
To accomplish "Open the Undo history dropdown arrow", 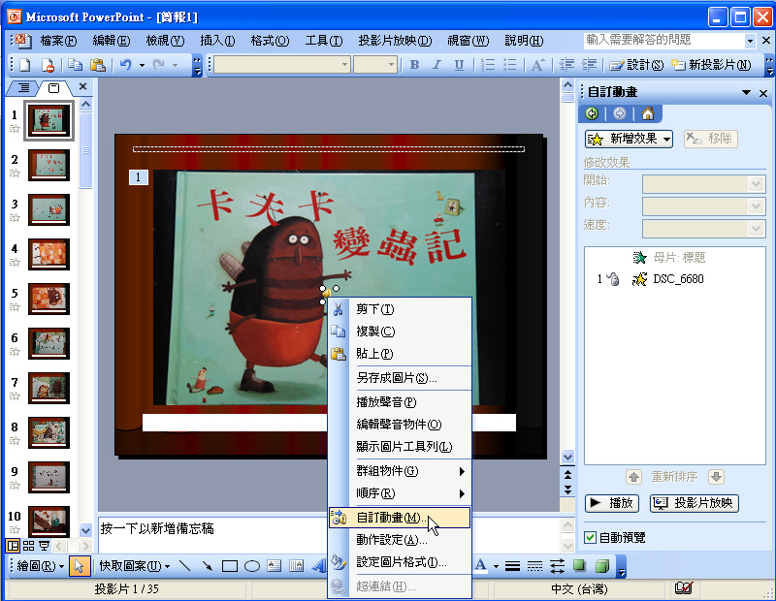I will click(142, 65).
